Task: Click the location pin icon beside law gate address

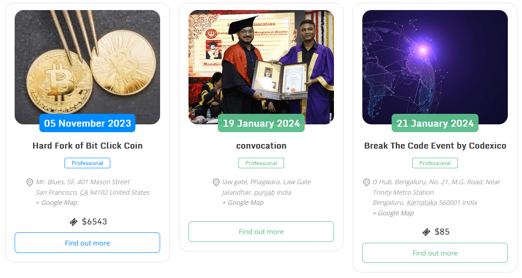Action: [216, 182]
